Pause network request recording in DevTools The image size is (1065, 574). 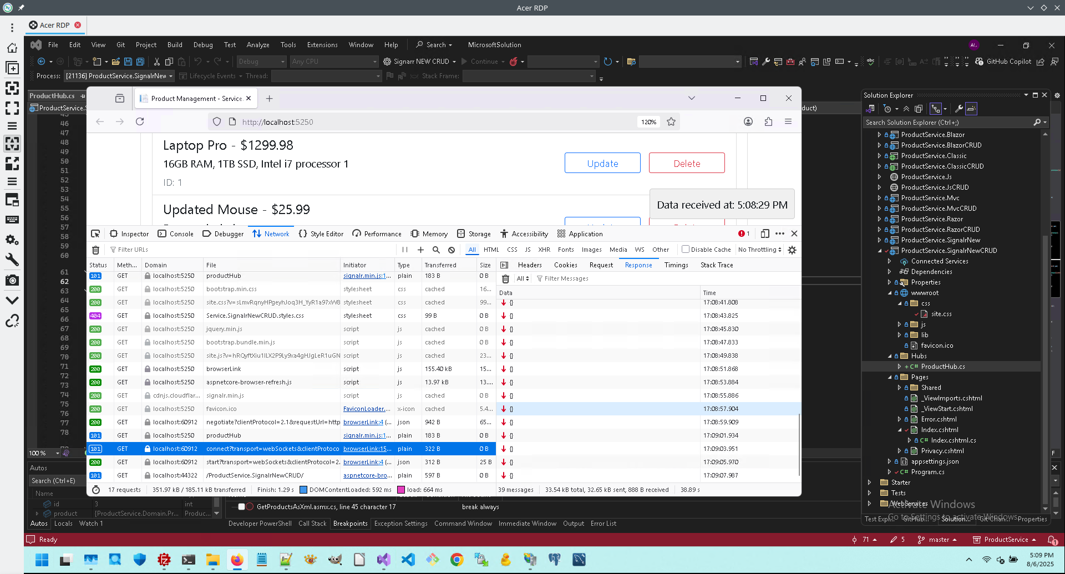tap(405, 250)
